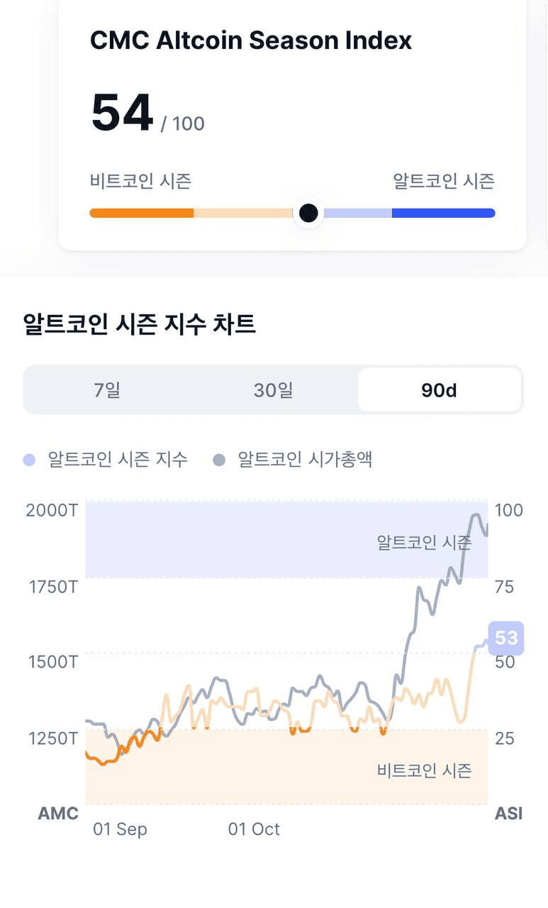Click the 비트코인 시즌 zone label inside chart
The height and width of the screenshot is (908, 548).
click(x=424, y=770)
